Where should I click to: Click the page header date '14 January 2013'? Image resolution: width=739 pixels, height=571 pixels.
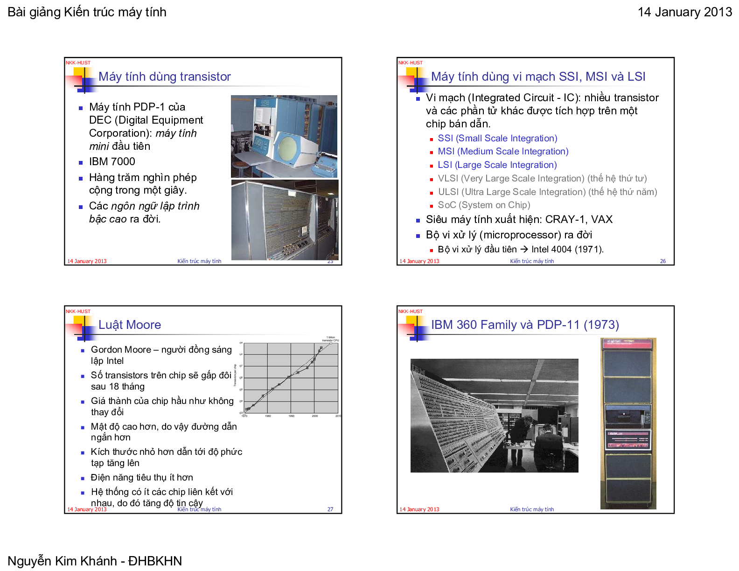point(684,12)
